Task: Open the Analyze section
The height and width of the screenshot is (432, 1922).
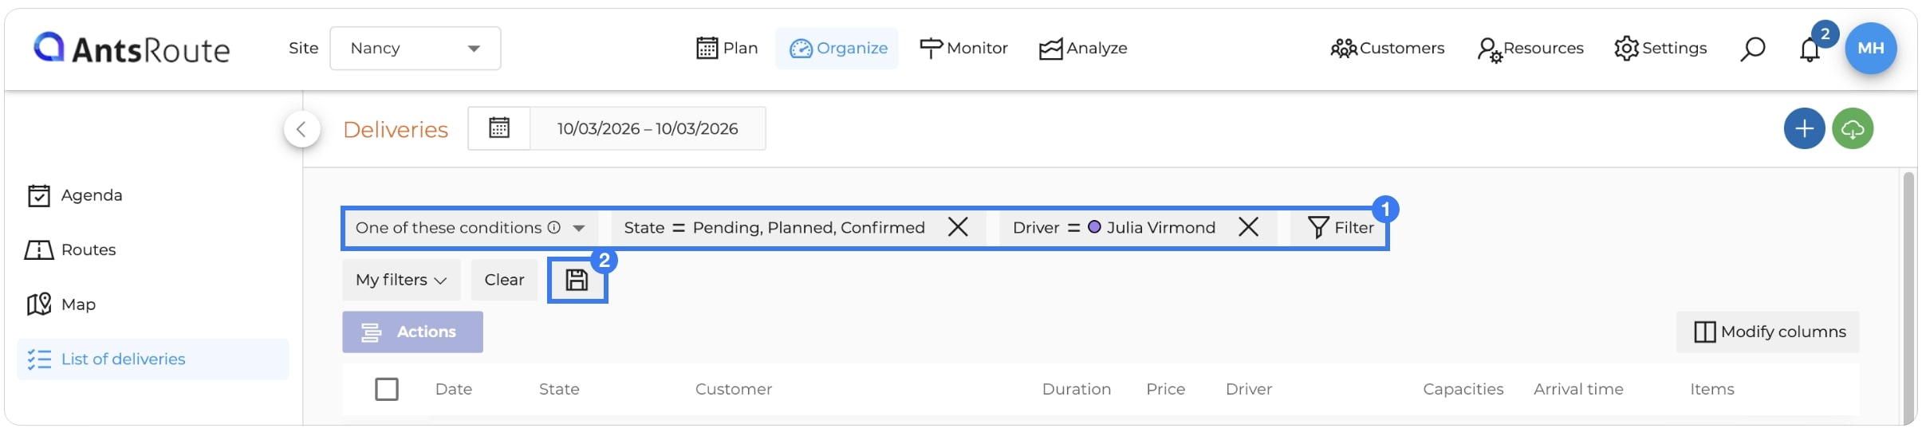Action: [1083, 49]
